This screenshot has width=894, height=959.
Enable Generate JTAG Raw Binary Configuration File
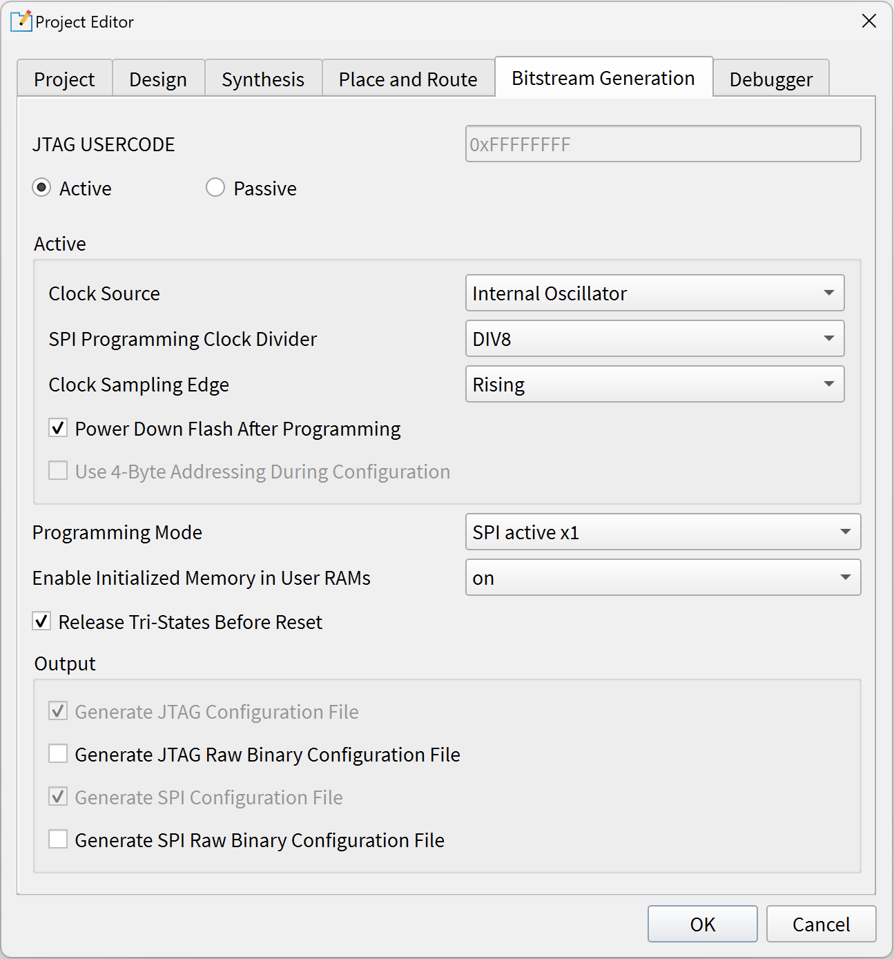pyautogui.click(x=59, y=754)
